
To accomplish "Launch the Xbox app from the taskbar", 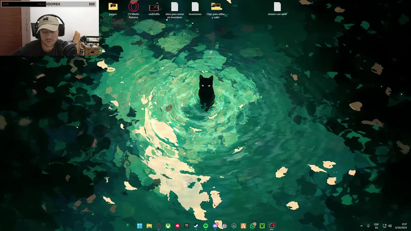I will click(x=168, y=226).
